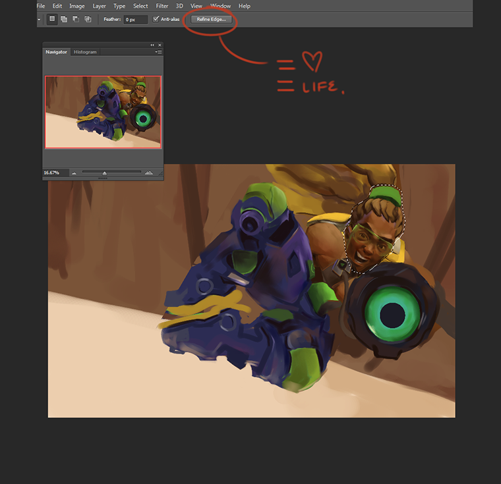501x484 pixels.
Task: Open the Select menu
Action: tap(140, 6)
